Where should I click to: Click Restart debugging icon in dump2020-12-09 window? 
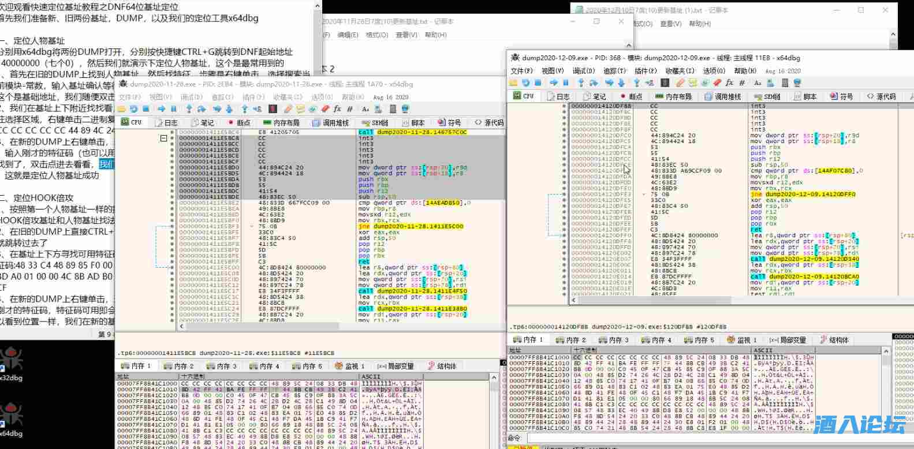pyautogui.click(x=526, y=83)
